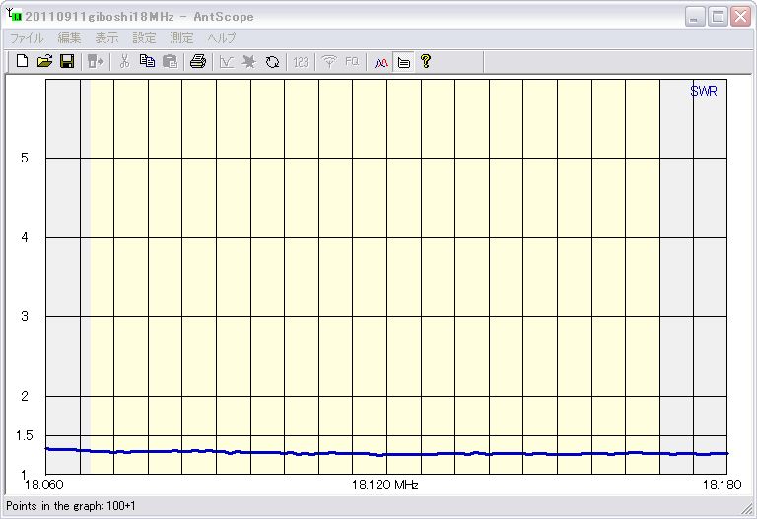Open help with yellow question mark

tap(426, 61)
